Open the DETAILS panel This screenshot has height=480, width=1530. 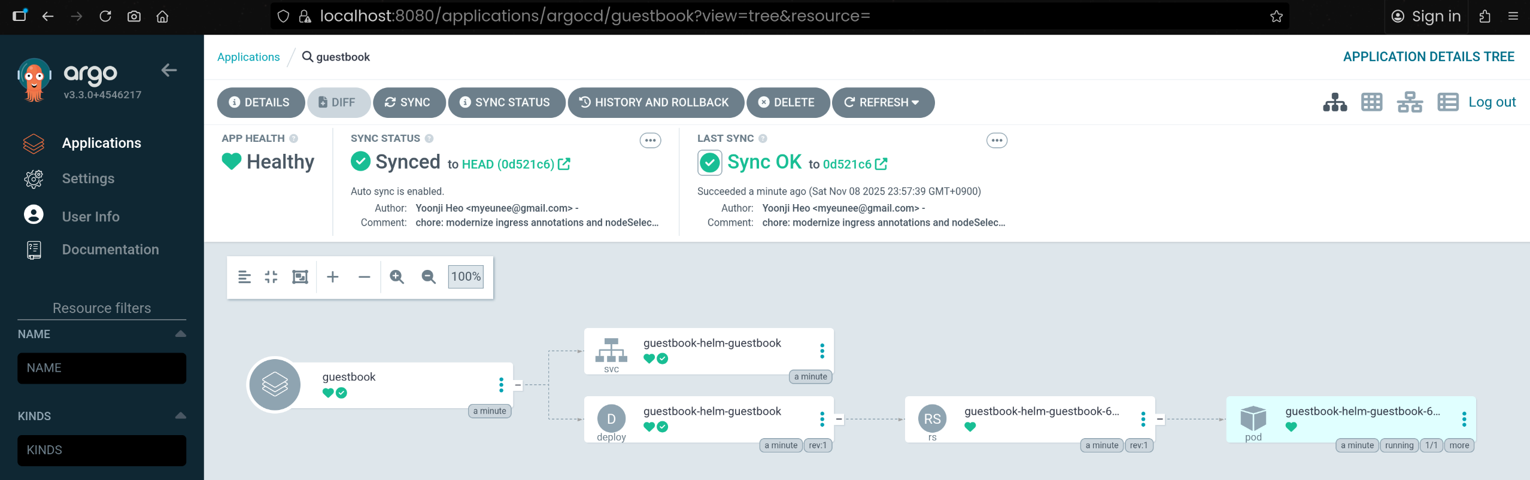[260, 102]
